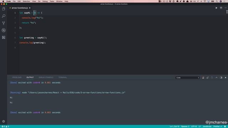Image resolution: width=228 pixels, height=128 pixels.
Task: Open the View menu
Action: pyautogui.click(x=34, y=1)
